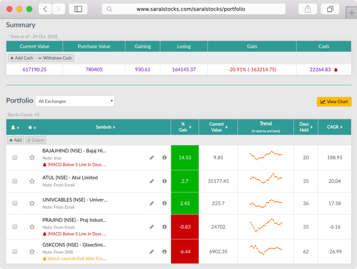
Task: Click the saralstocks URL address field
Action: [194, 9]
